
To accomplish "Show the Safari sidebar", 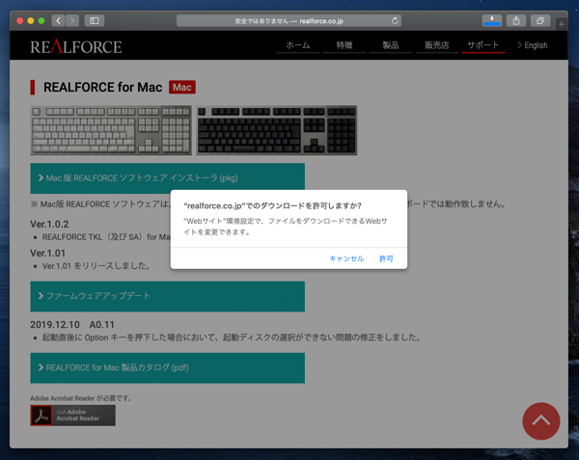I will coord(95,20).
